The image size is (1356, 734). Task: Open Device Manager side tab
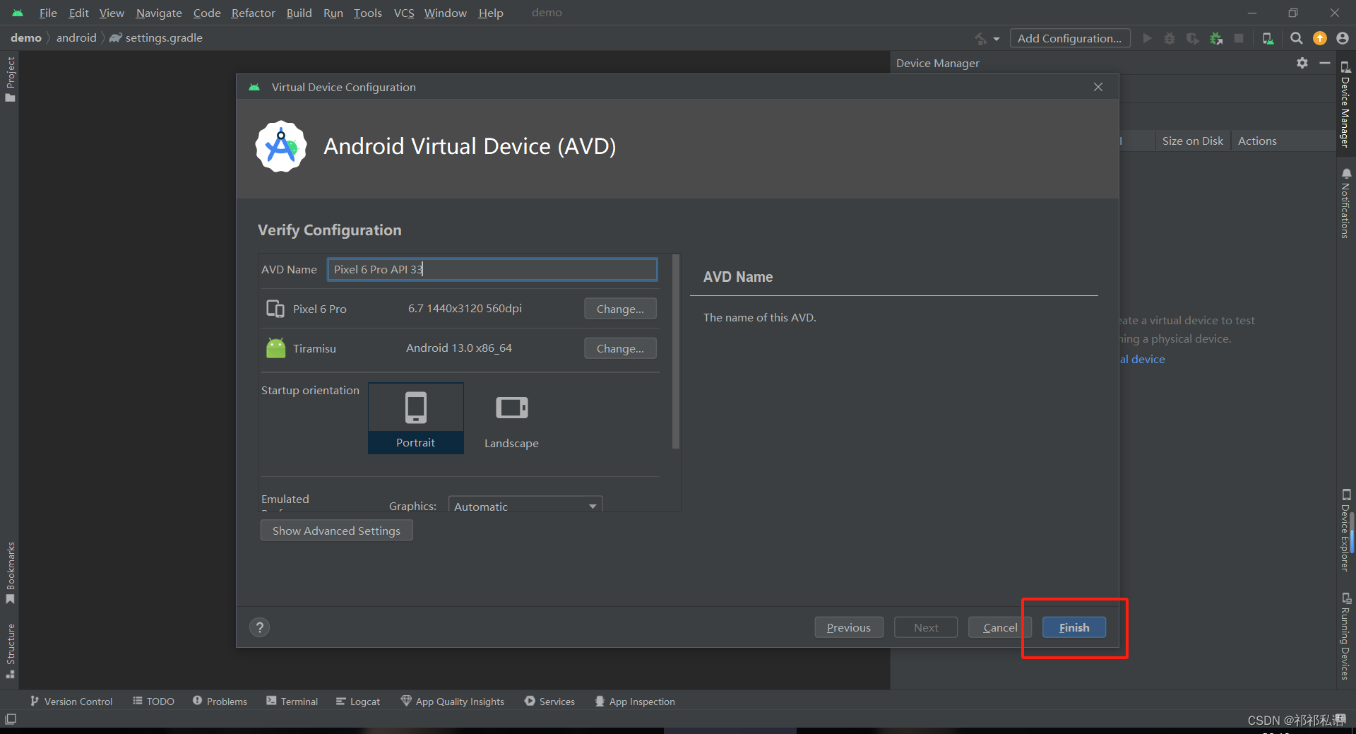click(1346, 105)
